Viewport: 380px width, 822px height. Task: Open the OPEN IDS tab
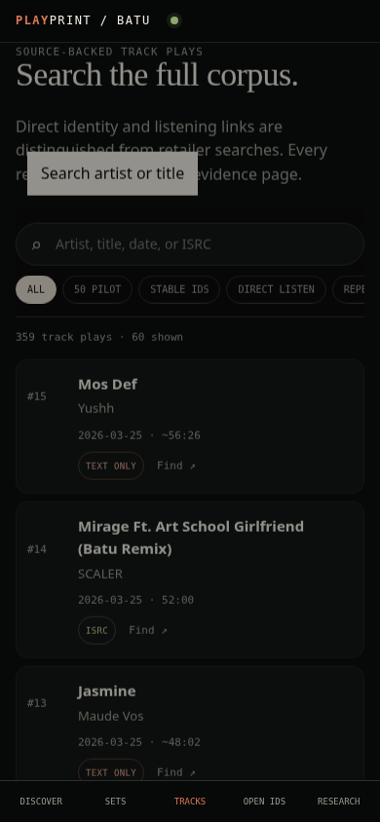pyautogui.click(x=264, y=801)
